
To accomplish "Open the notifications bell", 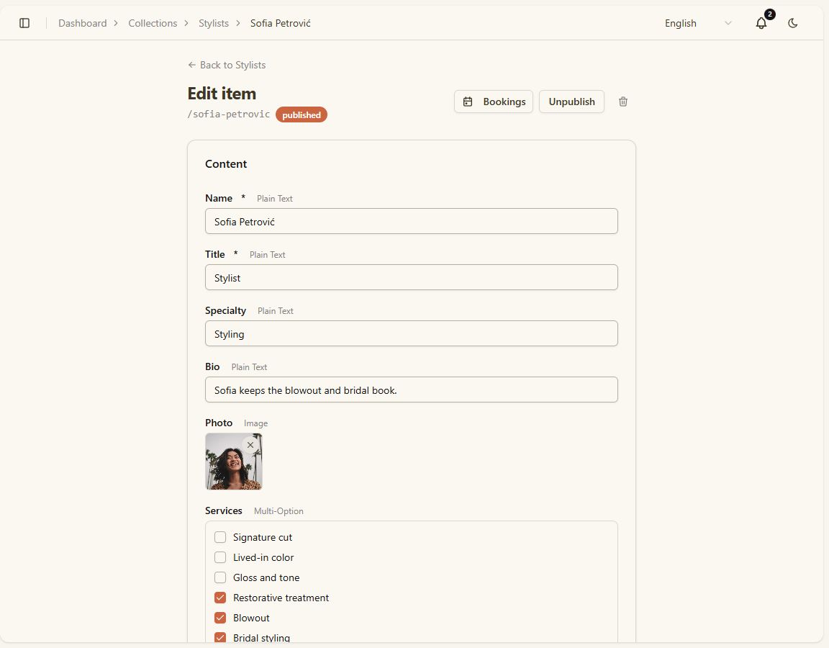I will (761, 23).
